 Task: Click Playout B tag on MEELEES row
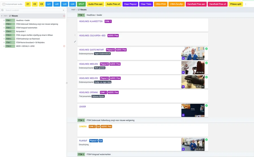click(104, 64)
